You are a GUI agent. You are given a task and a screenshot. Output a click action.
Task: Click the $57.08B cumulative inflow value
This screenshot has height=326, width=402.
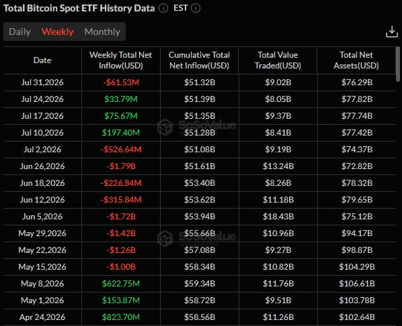[x=200, y=250]
